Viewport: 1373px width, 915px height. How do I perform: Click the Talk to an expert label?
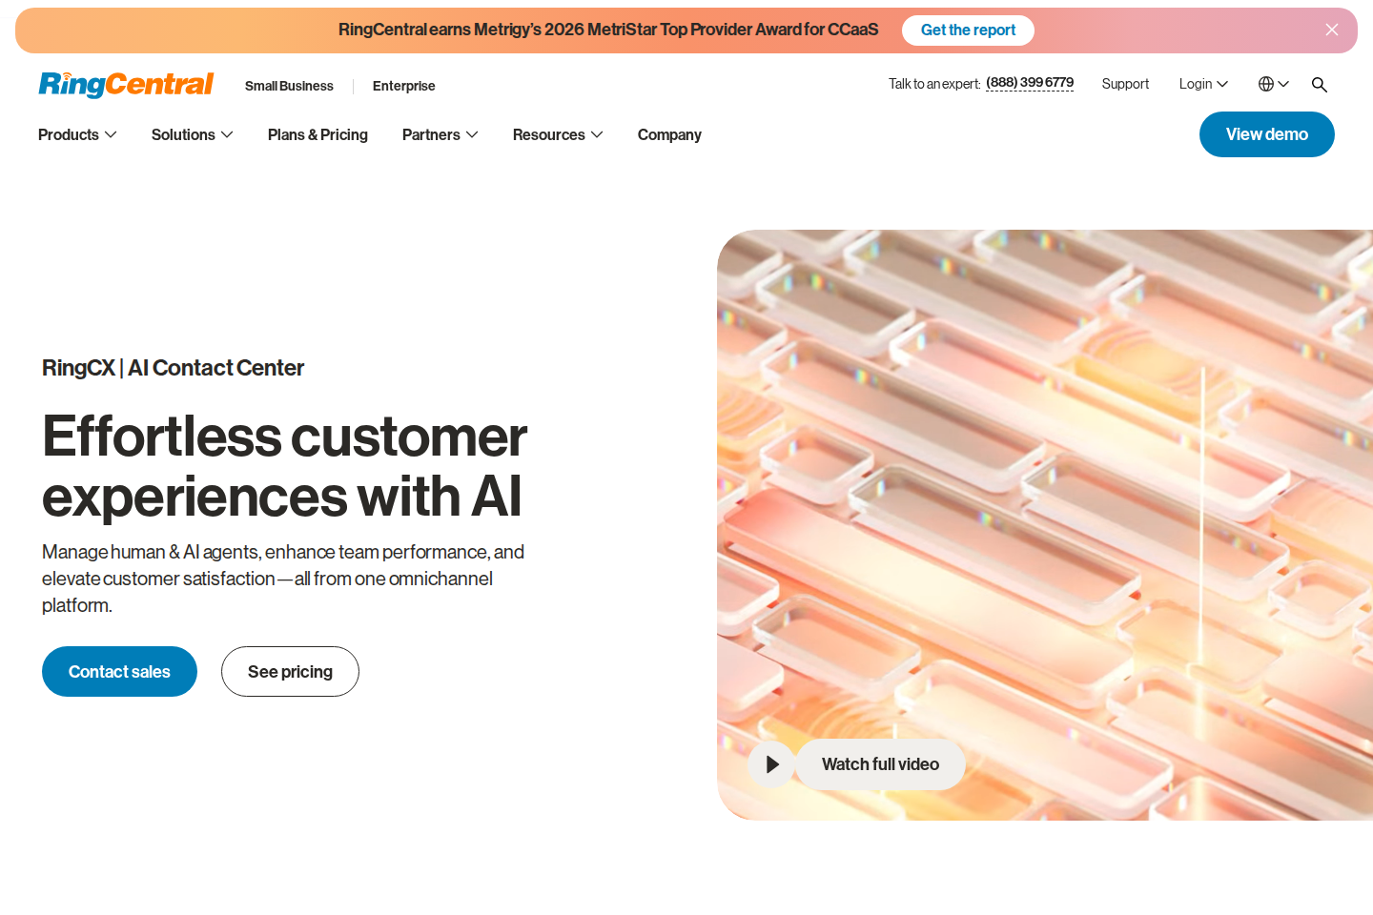click(x=934, y=84)
